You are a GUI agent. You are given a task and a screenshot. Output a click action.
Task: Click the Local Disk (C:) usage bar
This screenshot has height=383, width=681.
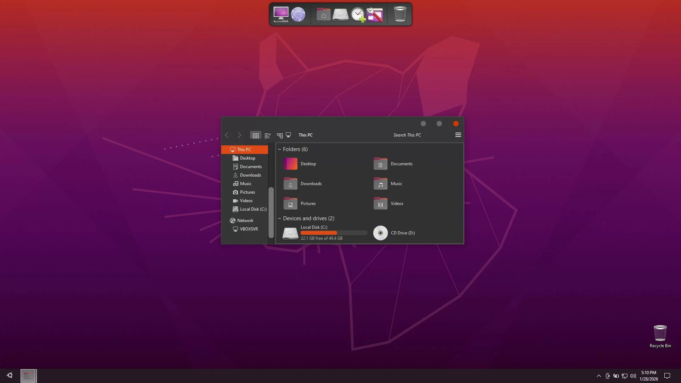click(333, 233)
